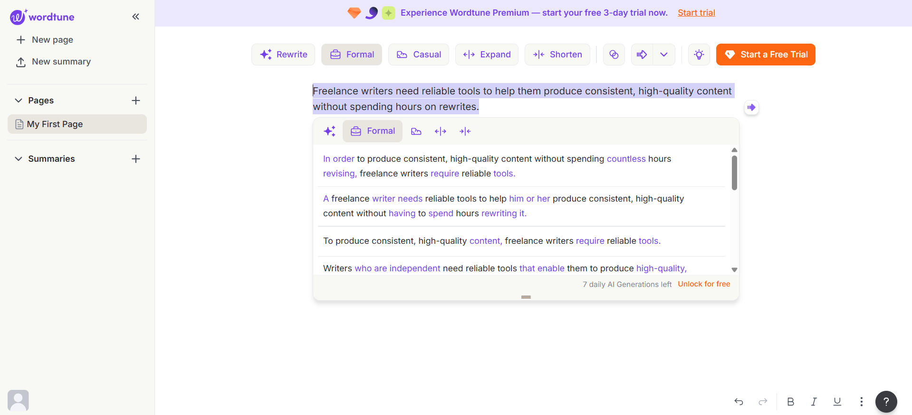Click the floating purple arrow icon beside text
This screenshot has width=912, height=415.
tap(751, 108)
